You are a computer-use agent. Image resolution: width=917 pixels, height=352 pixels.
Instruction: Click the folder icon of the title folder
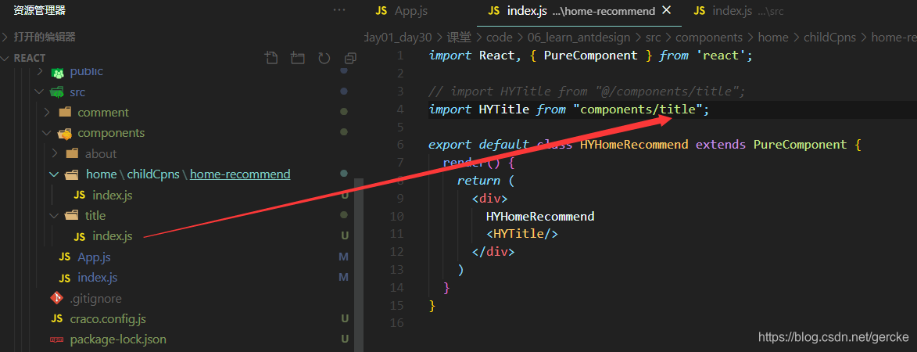pos(71,215)
